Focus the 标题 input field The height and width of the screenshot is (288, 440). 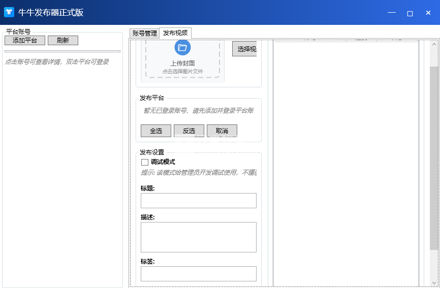pyautogui.click(x=198, y=201)
